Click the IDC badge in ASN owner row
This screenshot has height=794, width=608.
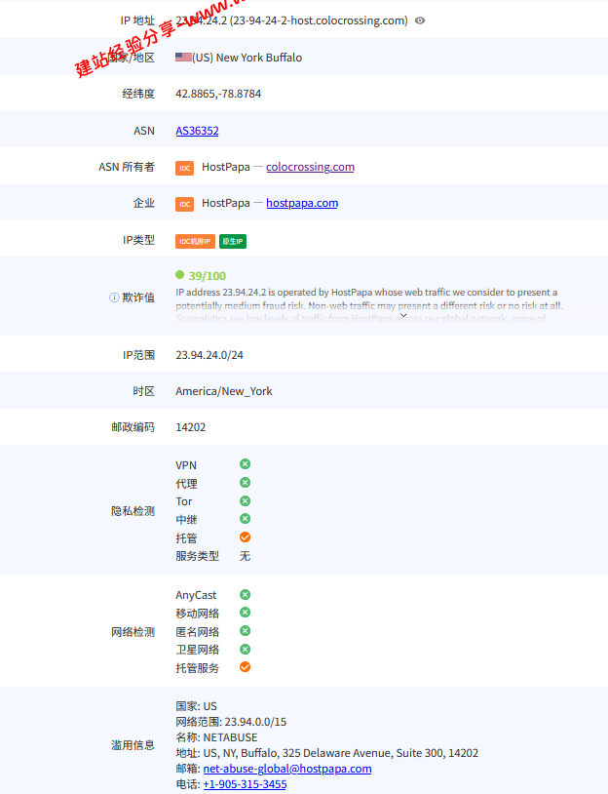pyautogui.click(x=184, y=168)
